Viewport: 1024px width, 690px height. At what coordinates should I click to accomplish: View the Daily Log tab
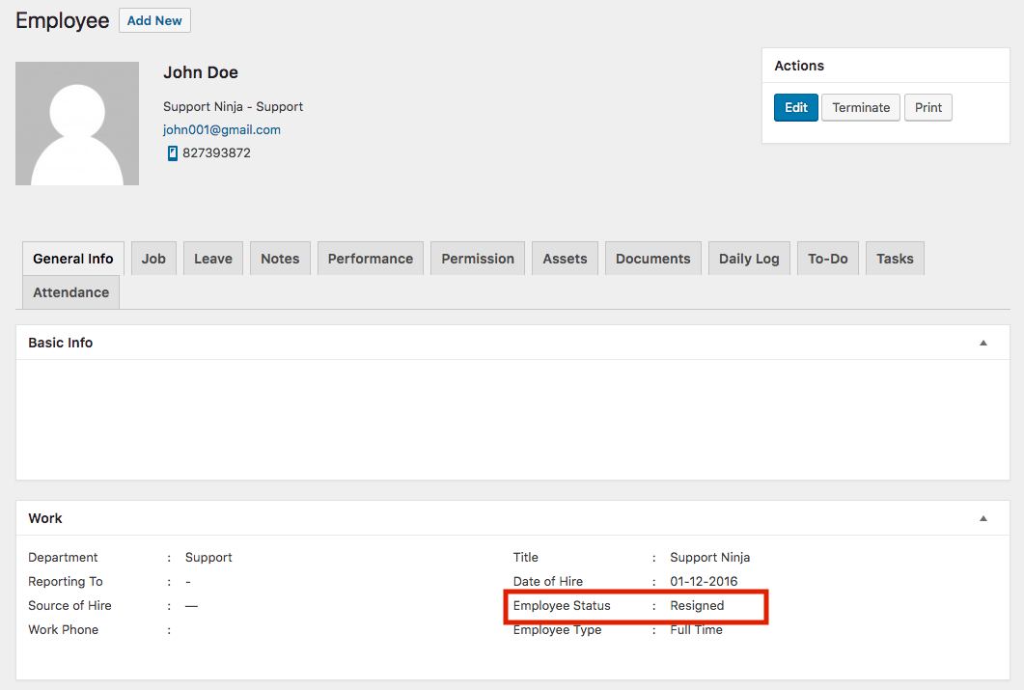point(749,258)
